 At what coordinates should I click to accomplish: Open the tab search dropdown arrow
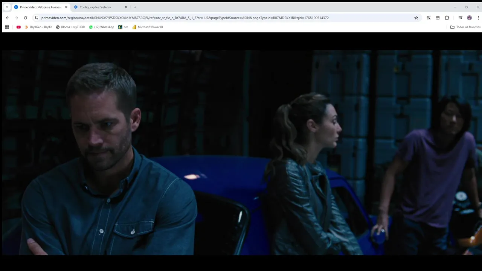(x=7, y=7)
